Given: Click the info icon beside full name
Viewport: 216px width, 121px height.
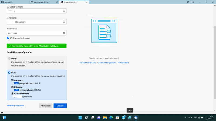Looking at the screenshot, I should pyautogui.click(x=64, y=11).
